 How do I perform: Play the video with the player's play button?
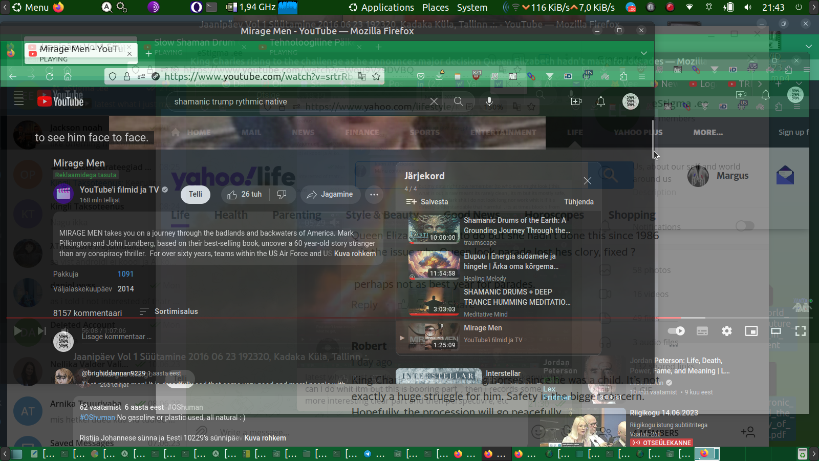(x=18, y=331)
